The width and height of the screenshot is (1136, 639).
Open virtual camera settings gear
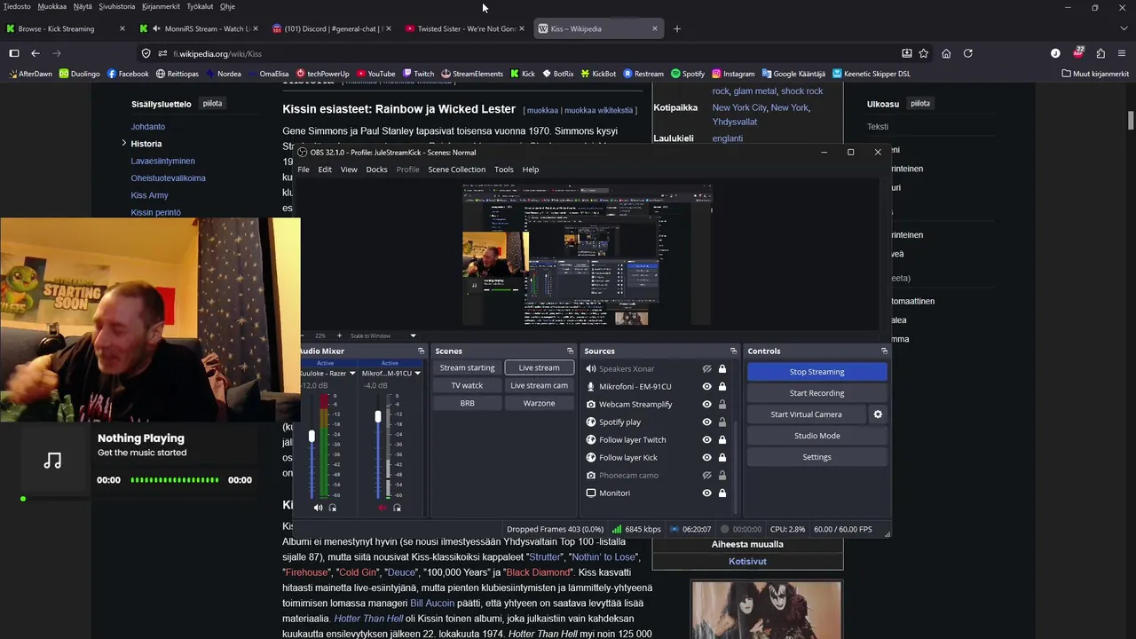click(x=878, y=414)
